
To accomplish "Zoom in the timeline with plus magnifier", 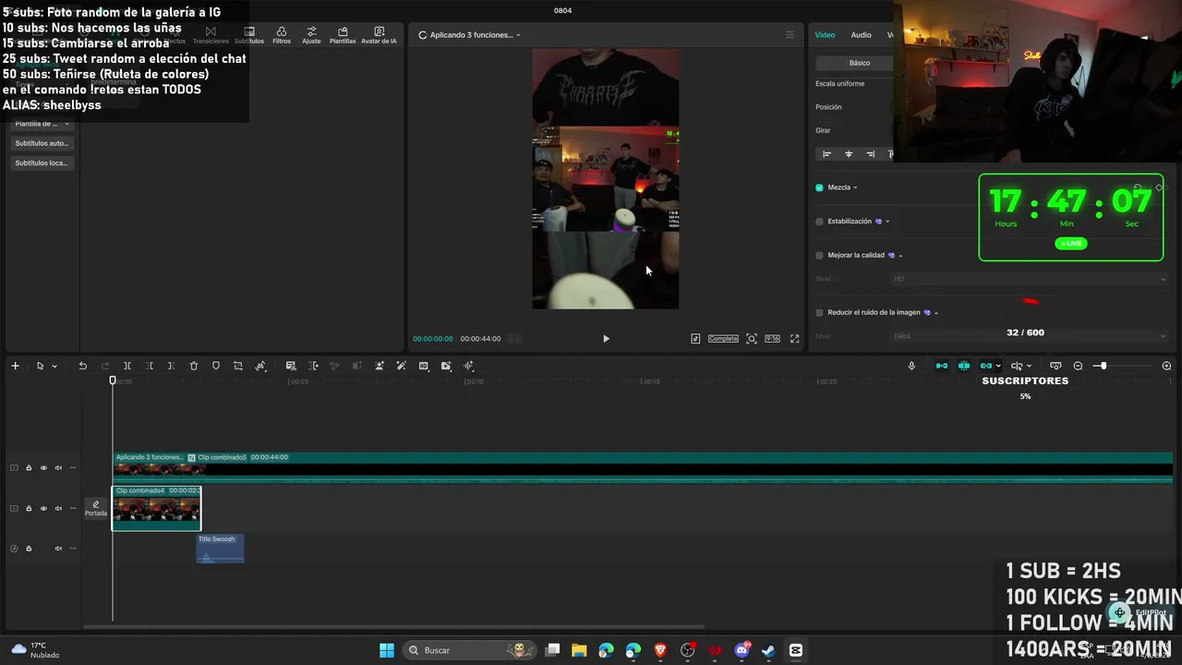I will coord(1166,366).
